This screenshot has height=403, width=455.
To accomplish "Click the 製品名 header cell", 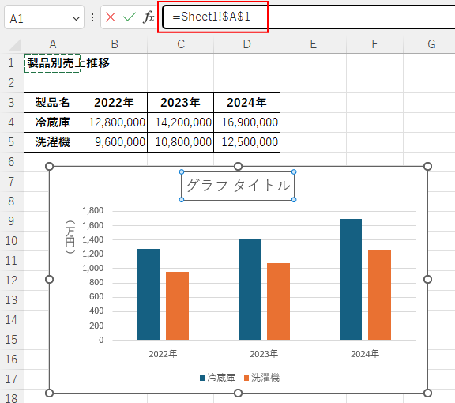I will (52, 103).
